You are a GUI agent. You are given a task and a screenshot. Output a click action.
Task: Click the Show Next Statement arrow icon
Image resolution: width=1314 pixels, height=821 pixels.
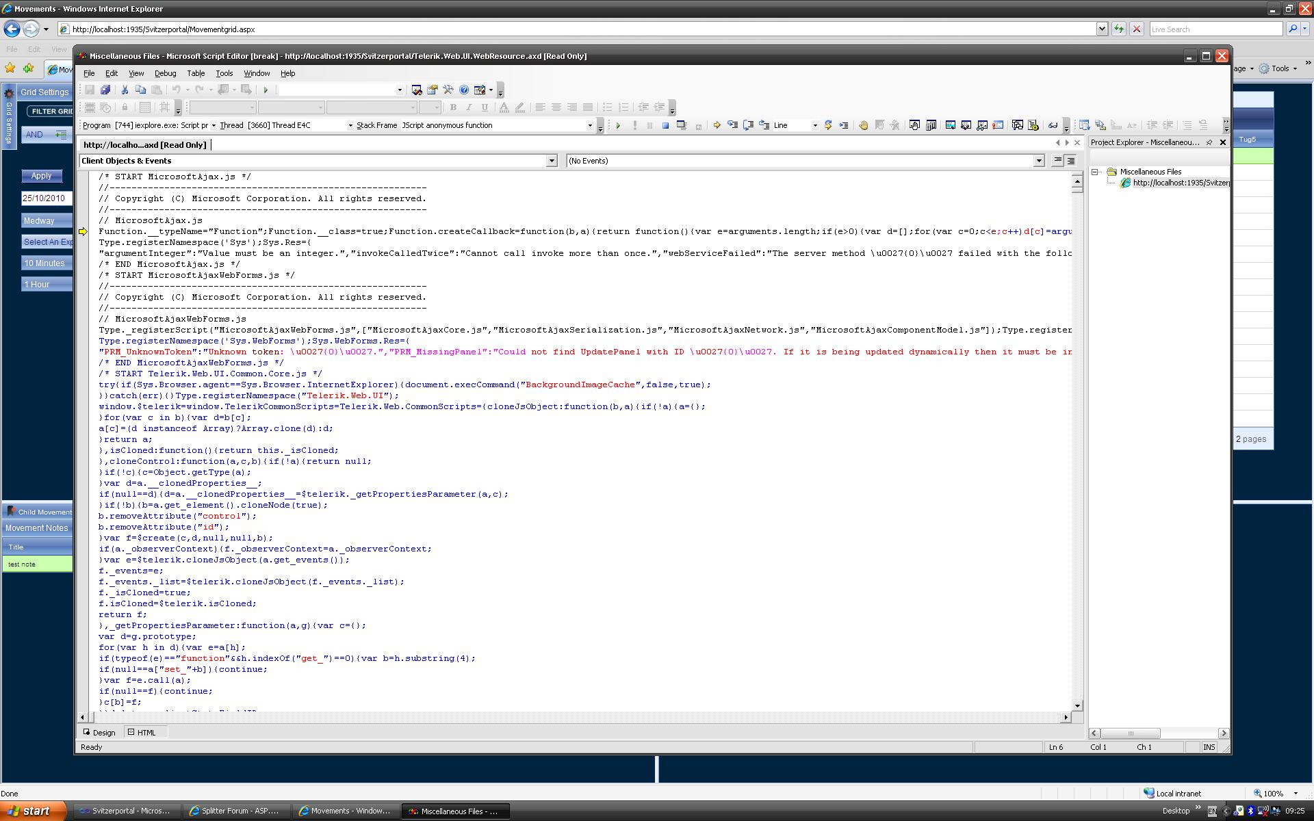coord(717,126)
